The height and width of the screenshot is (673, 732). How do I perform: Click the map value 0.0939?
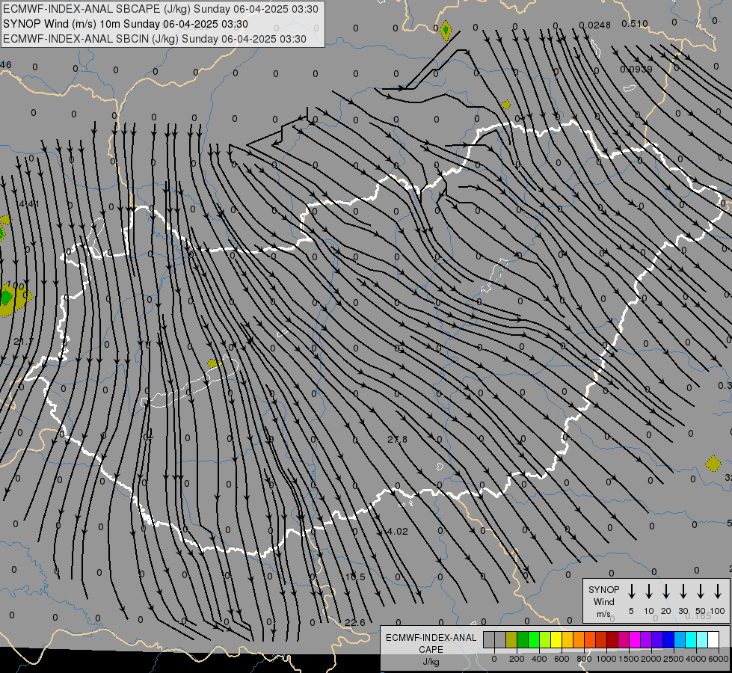point(636,69)
